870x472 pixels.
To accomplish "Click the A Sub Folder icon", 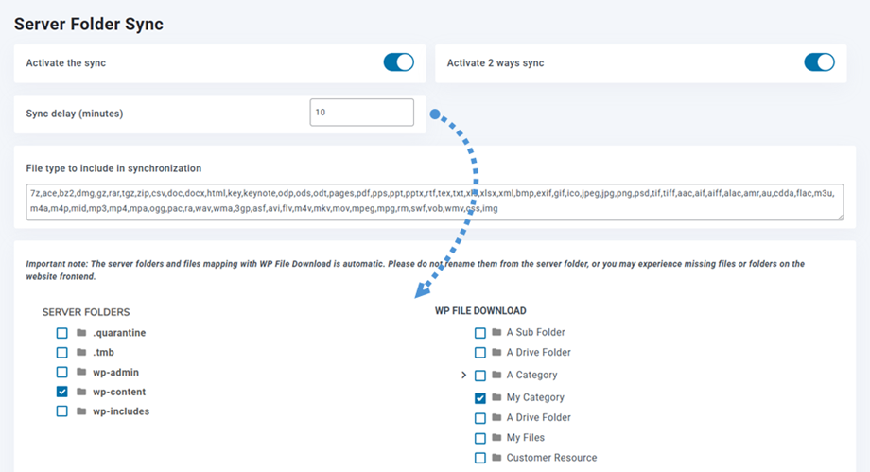I will point(496,333).
